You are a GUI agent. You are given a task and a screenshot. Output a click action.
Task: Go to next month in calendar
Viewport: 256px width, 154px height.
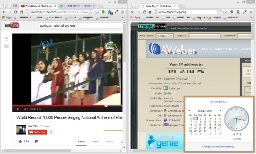point(220,111)
